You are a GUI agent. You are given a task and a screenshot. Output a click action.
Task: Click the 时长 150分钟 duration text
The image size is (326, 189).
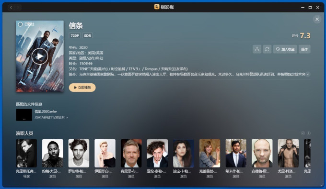[x=81, y=64]
